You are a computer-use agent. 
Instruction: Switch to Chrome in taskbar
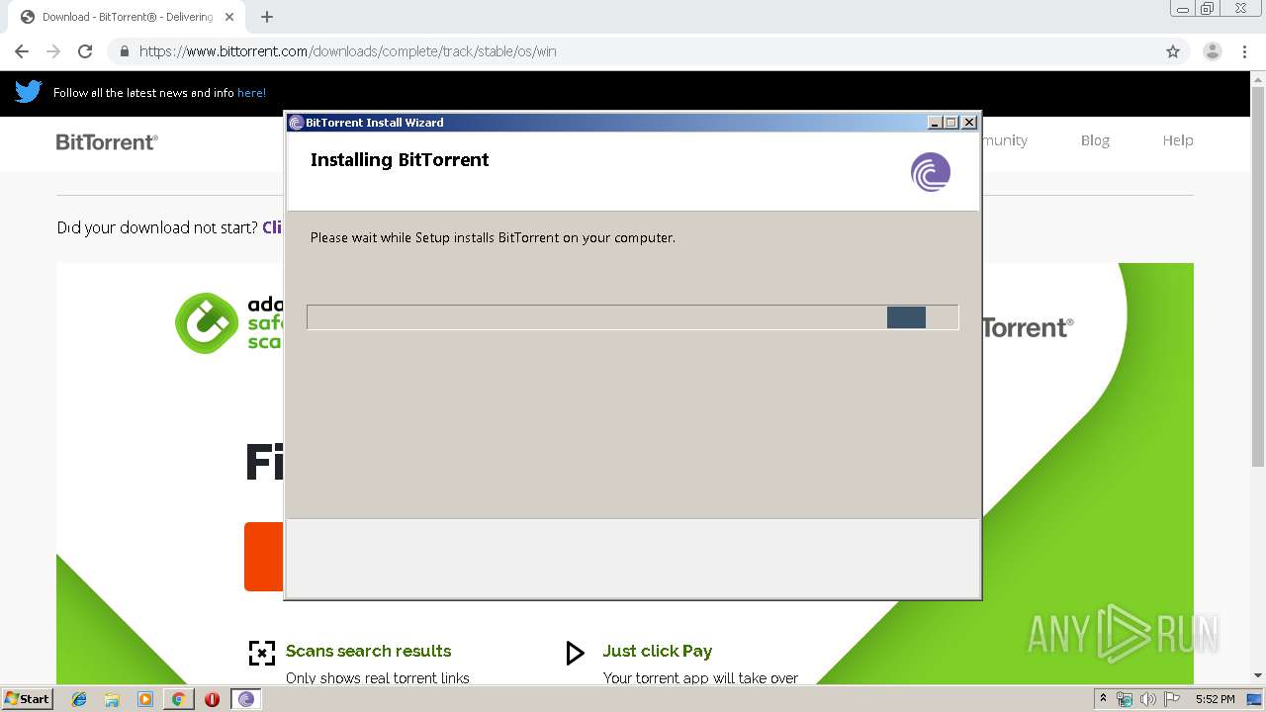tap(178, 699)
